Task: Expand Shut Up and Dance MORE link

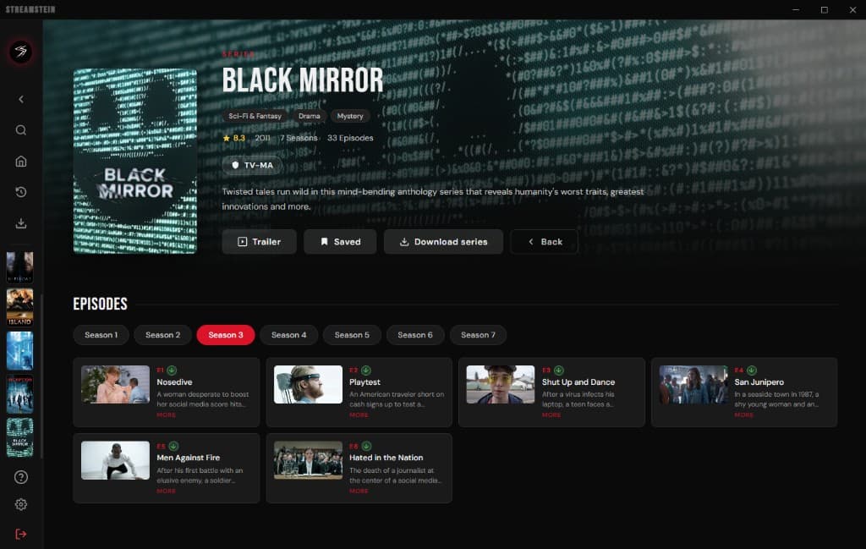Action: pyautogui.click(x=551, y=414)
